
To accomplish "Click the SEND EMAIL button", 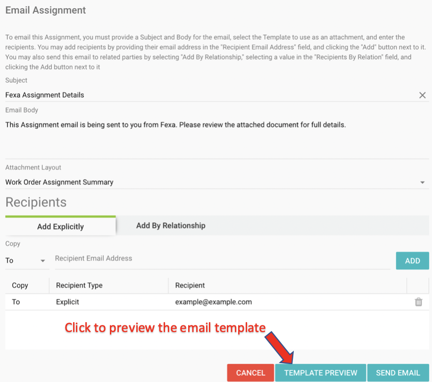I will (x=398, y=373).
